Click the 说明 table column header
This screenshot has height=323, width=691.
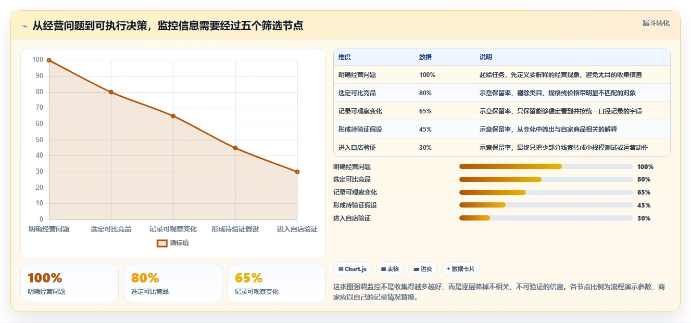tap(486, 57)
